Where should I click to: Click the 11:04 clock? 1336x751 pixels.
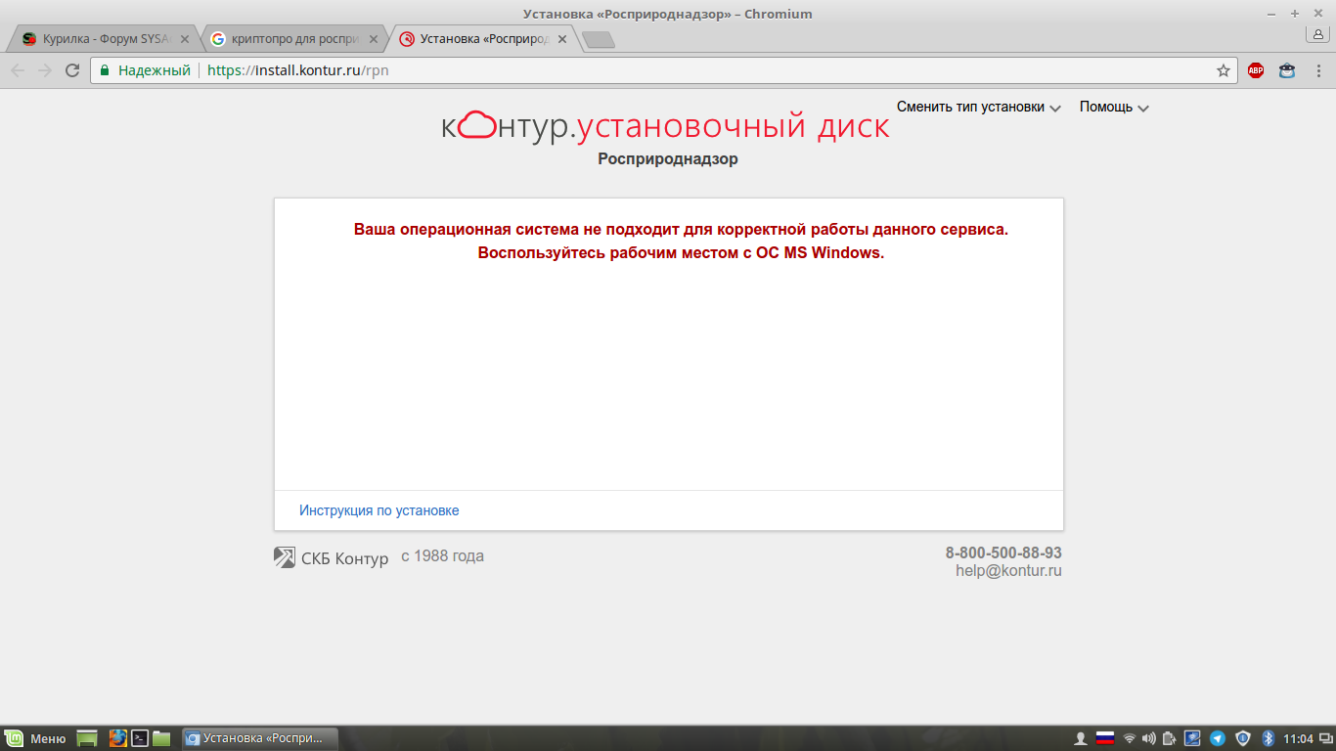1298,738
